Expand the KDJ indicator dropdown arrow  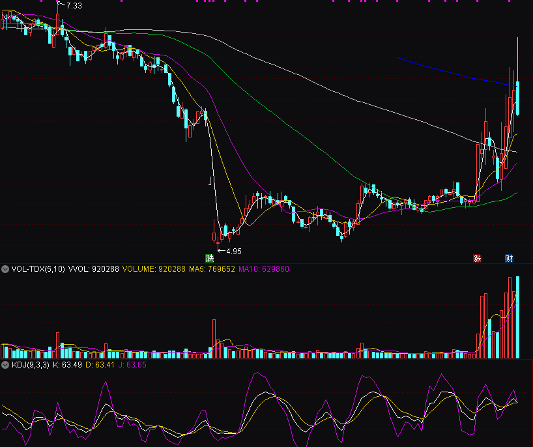coord(5,365)
